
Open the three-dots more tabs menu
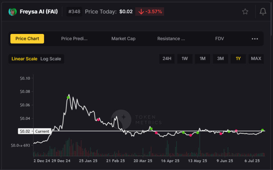255,39
